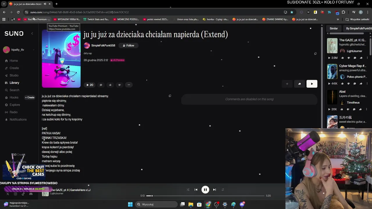Pause the playing track

pos(205,190)
